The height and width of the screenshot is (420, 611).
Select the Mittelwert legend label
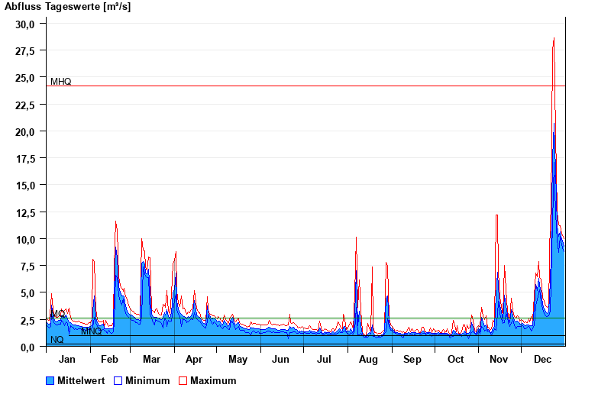tap(80, 380)
